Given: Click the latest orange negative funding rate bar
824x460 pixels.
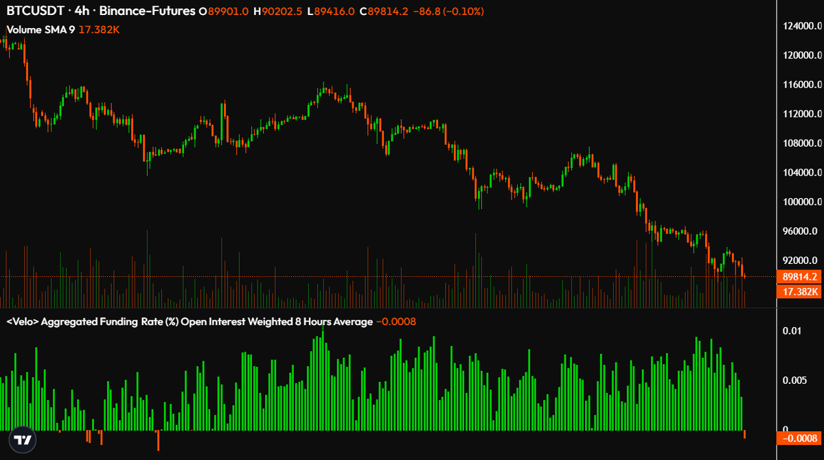Looking at the screenshot, I should tap(745, 435).
